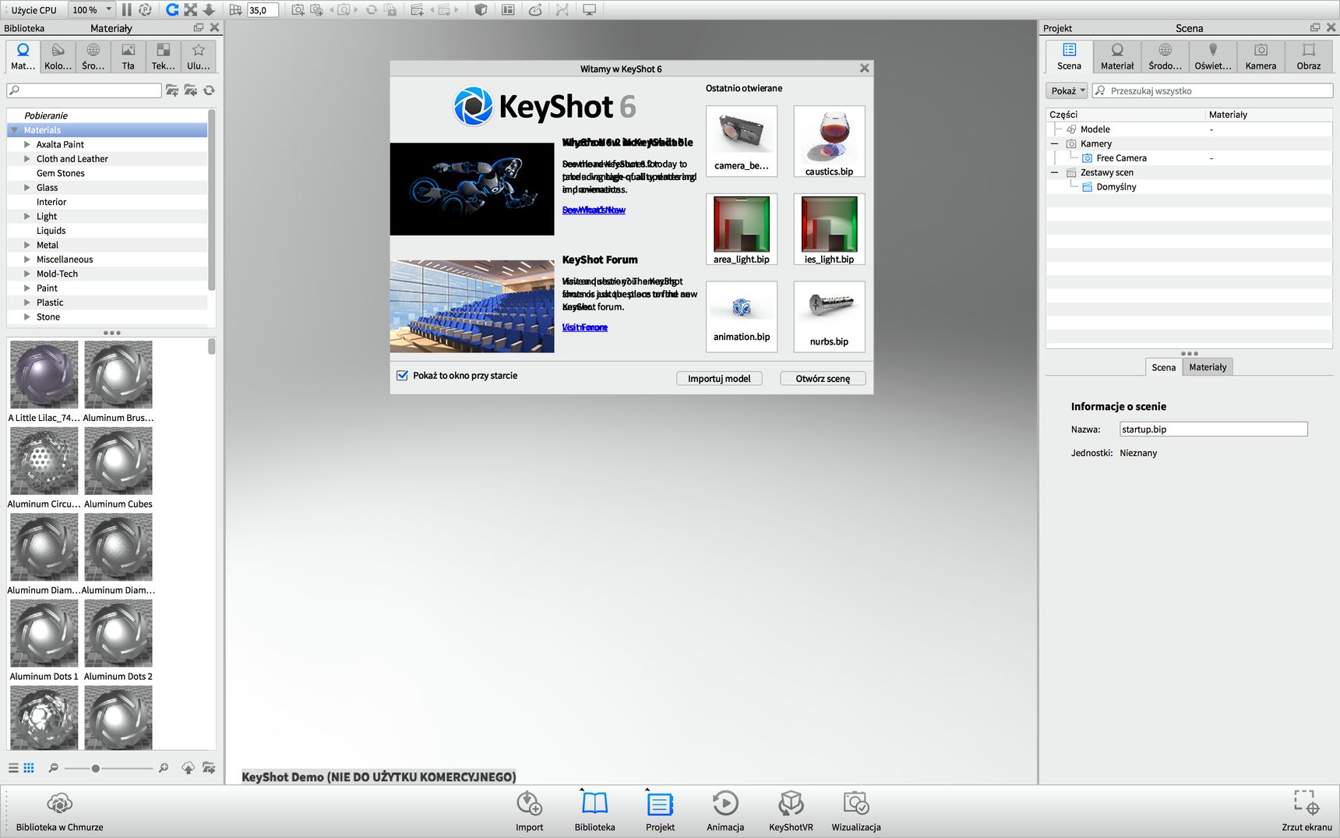Image resolution: width=1340 pixels, height=838 pixels.
Task: Close the Witamy w KeyShot 6 dialog
Action: 864,69
